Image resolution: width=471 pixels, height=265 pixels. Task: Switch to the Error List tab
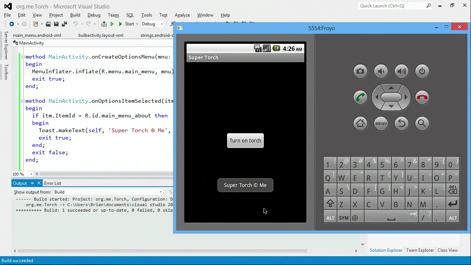coord(53,183)
